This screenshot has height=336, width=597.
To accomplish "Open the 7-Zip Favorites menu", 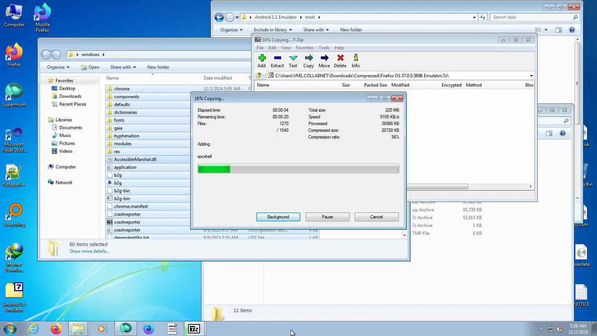I will click(304, 48).
